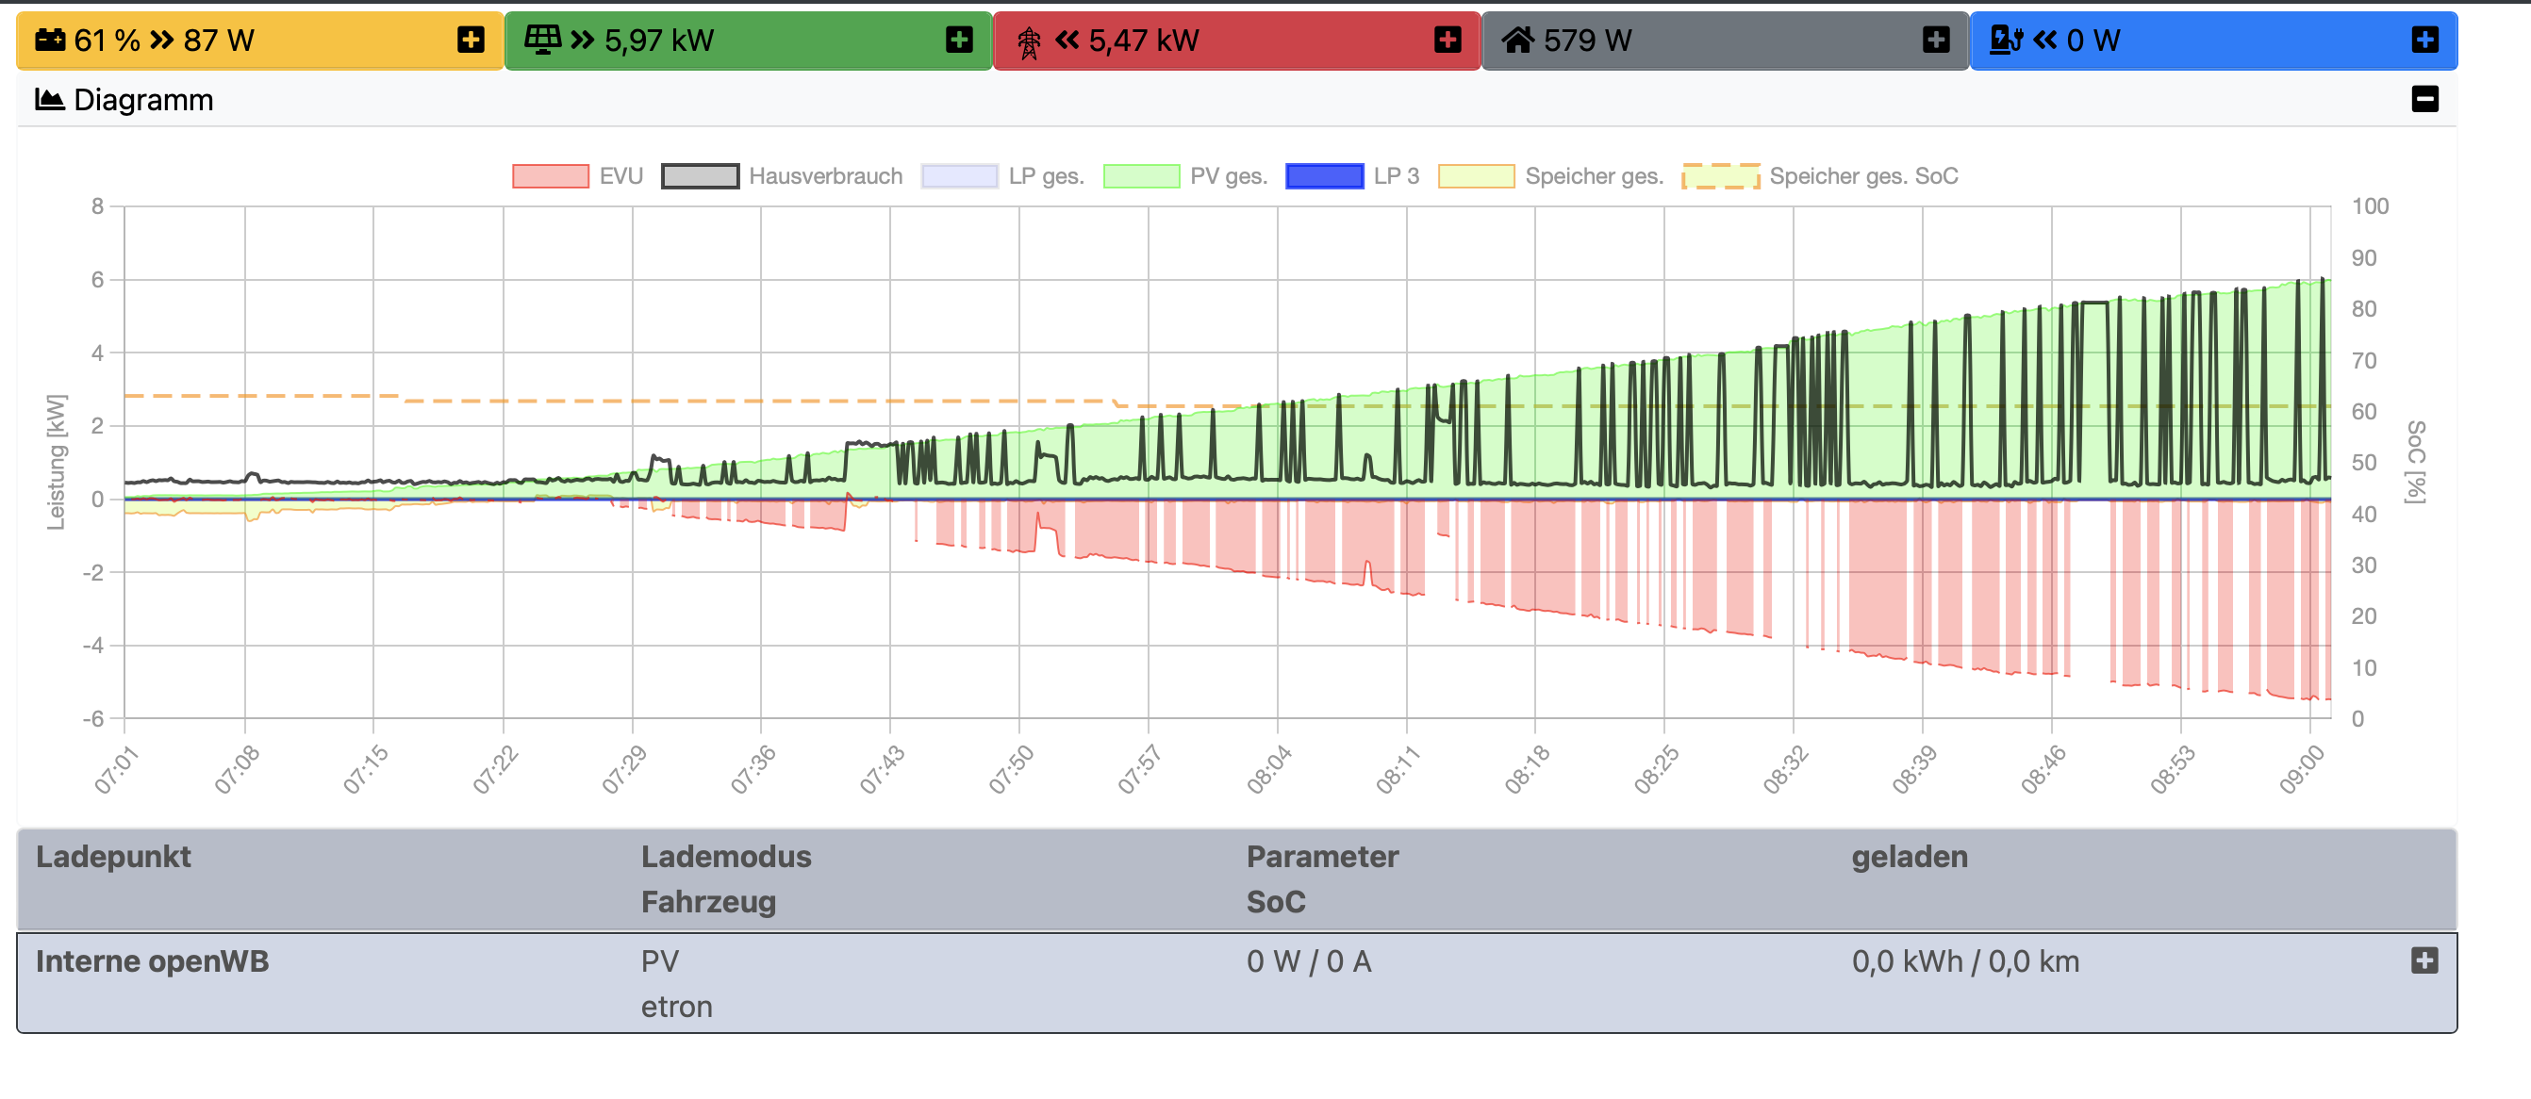Click the charging station icon
Viewport: 2531px width, 1099px height.
(2006, 41)
